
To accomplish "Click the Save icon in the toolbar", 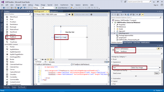I will [x=18, y=8].
